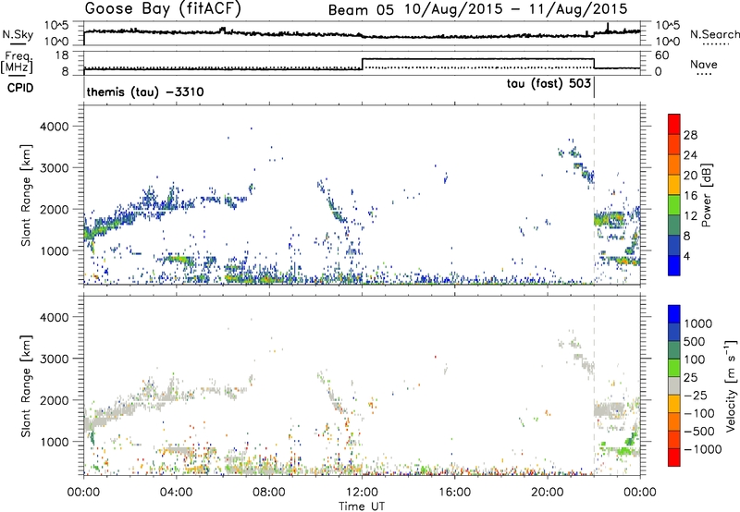Click the 4000 tick of power panel
Screen dimensions: 740x512
(55, 127)
